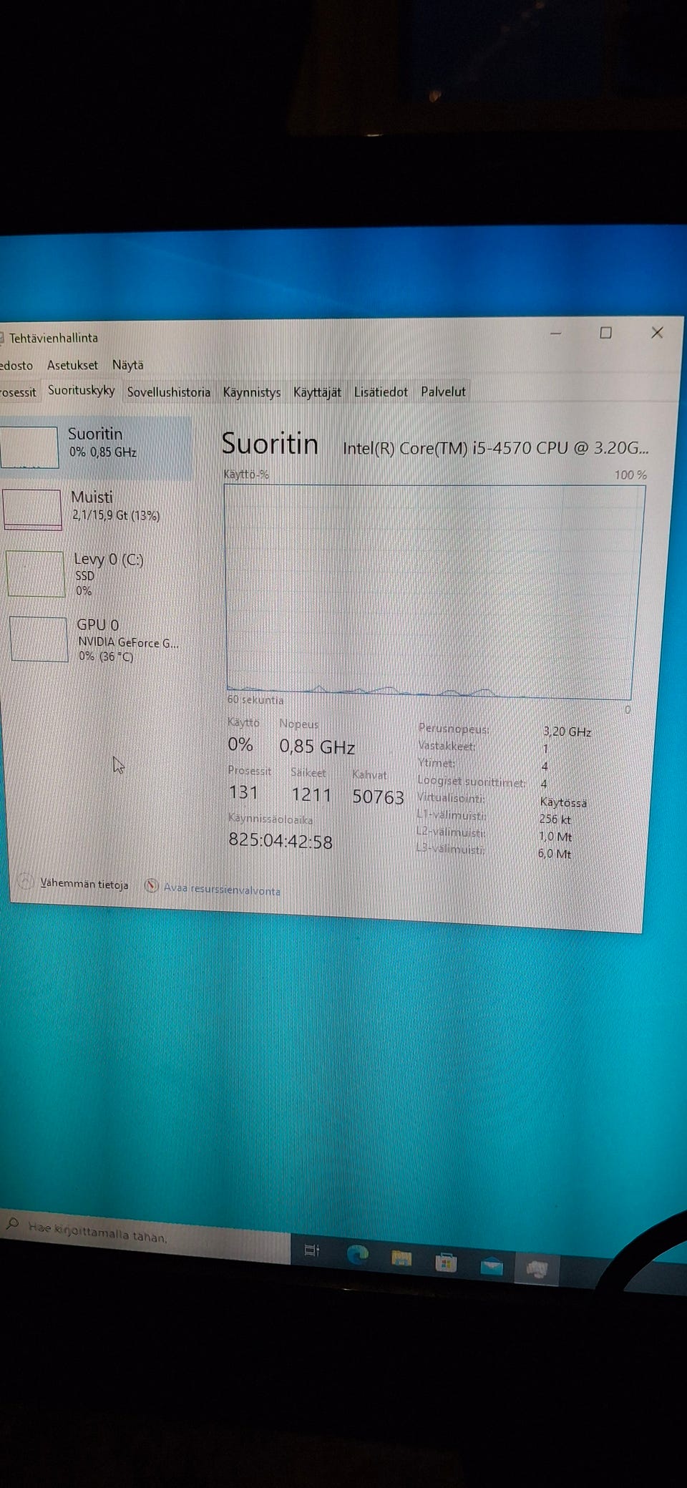Click the L3 cache value 6,0 Mt

click(x=554, y=854)
